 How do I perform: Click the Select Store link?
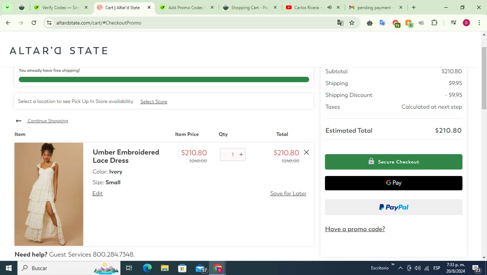tap(154, 102)
